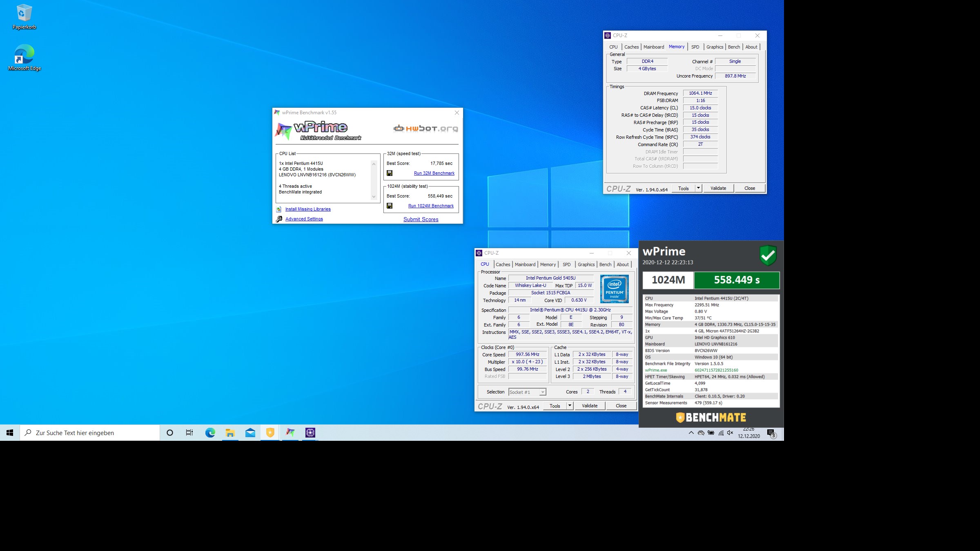Switch to CPU tab in the CPU-Z Memory window
The height and width of the screenshot is (551, 980).
pos(613,47)
